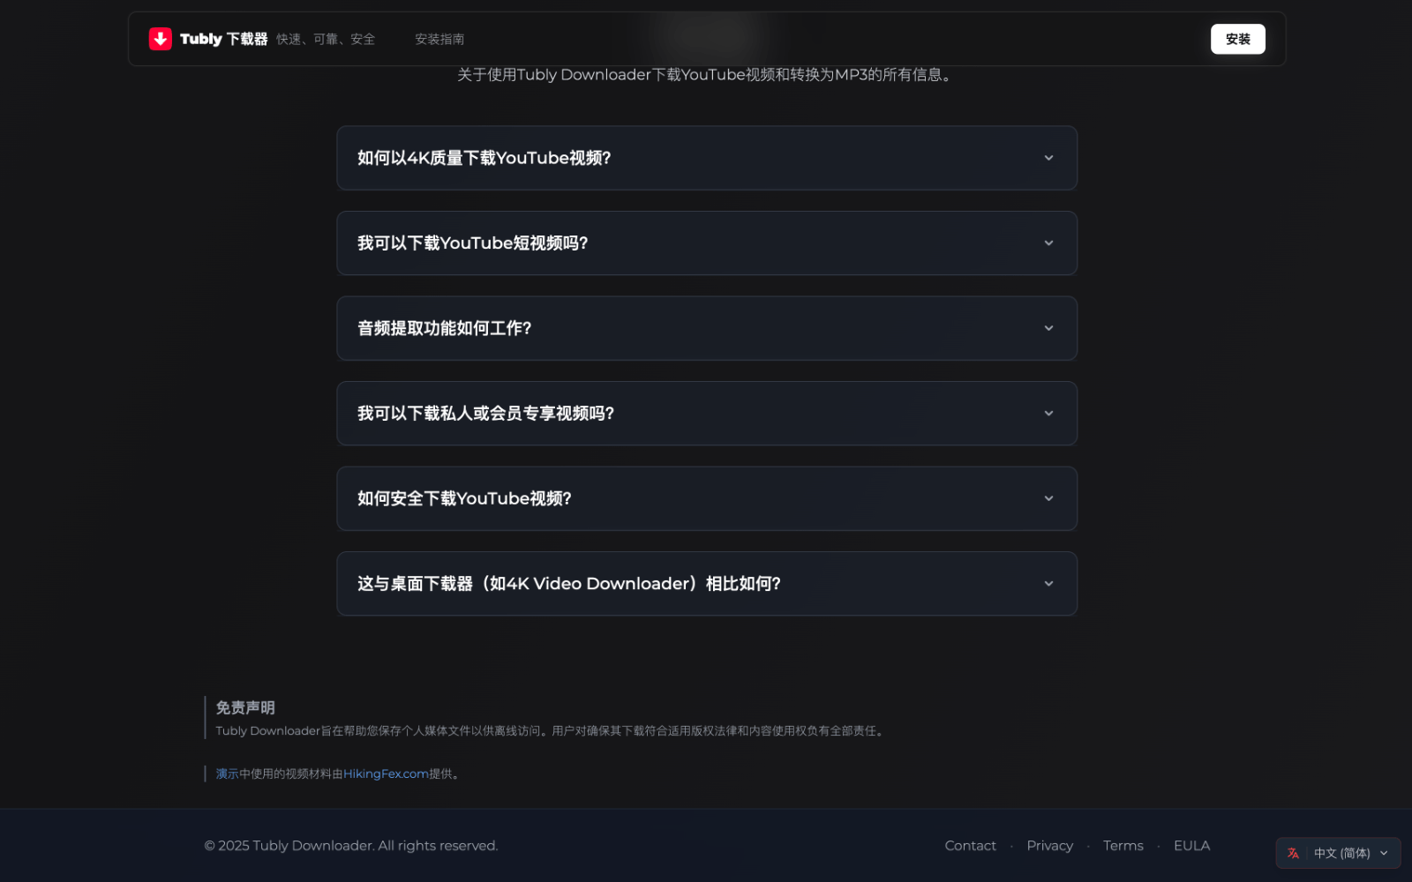Follow the HikingFex.com link
Viewport: 1412px width, 882px height.
(386, 774)
